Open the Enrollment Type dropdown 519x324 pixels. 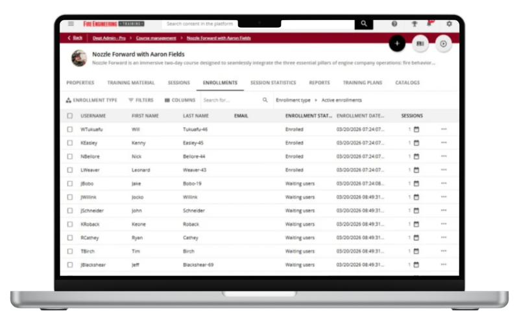coord(91,100)
